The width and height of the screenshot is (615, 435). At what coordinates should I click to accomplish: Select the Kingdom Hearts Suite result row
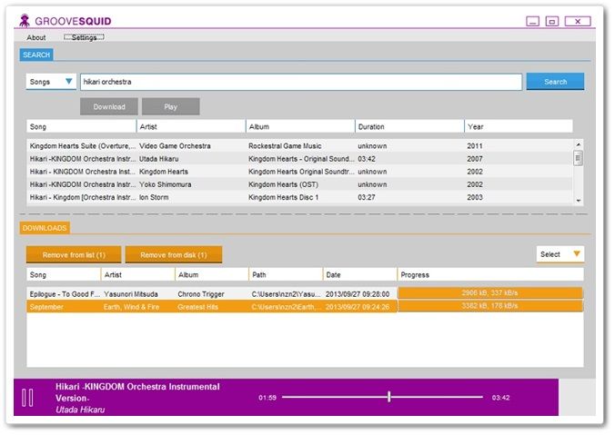(299, 145)
